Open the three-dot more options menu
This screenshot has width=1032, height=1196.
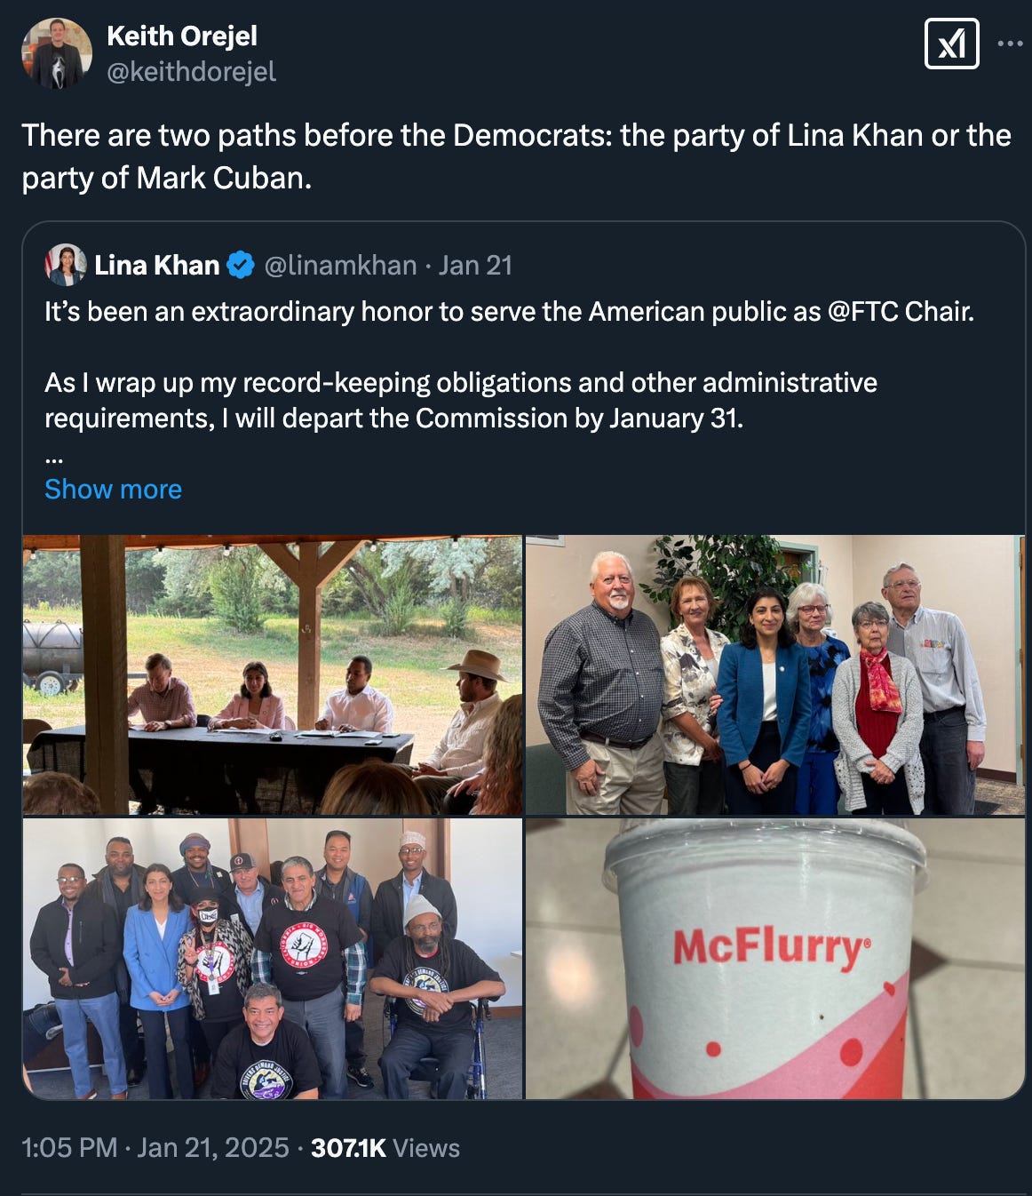pyautogui.click(x=1010, y=43)
